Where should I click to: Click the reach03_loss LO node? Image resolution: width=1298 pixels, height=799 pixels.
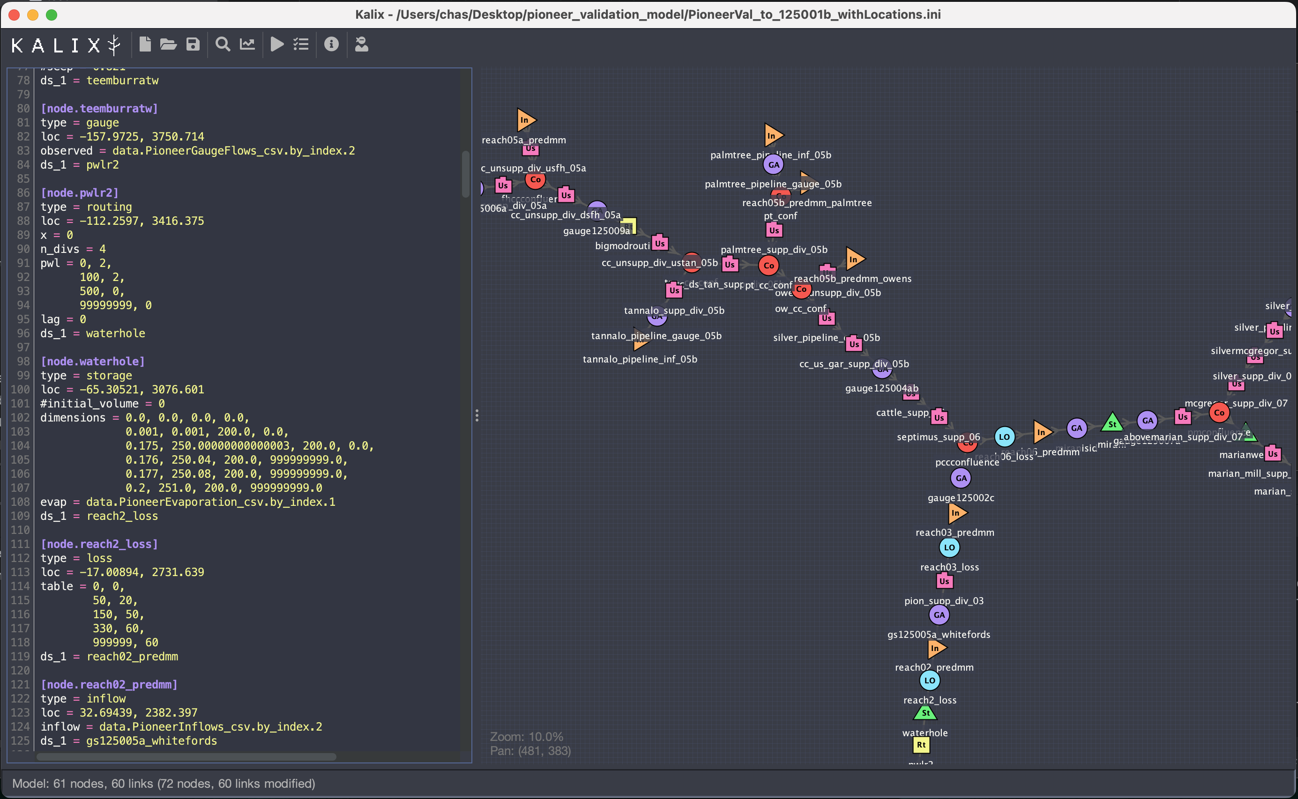tap(949, 547)
